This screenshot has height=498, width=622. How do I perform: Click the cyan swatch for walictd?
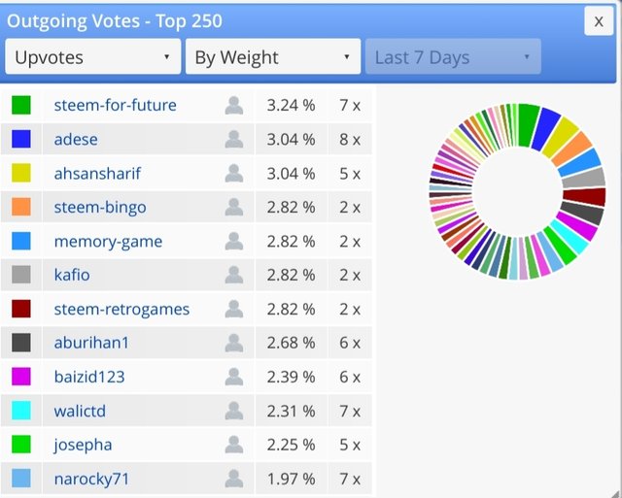21,412
